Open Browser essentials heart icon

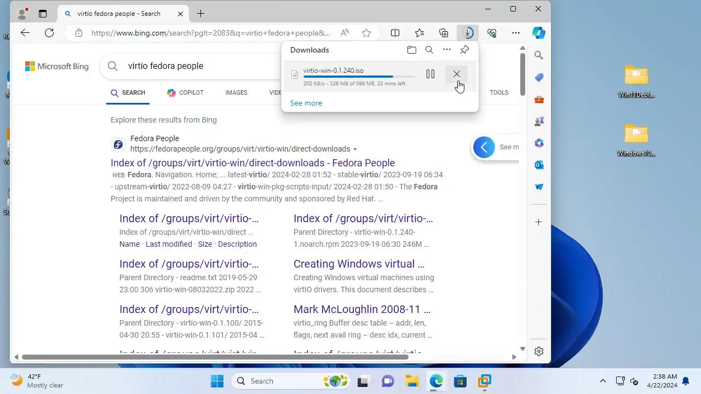click(x=492, y=33)
